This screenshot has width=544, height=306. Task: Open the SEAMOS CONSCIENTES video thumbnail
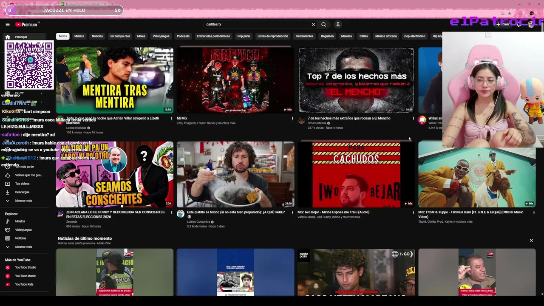tap(115, 175)
